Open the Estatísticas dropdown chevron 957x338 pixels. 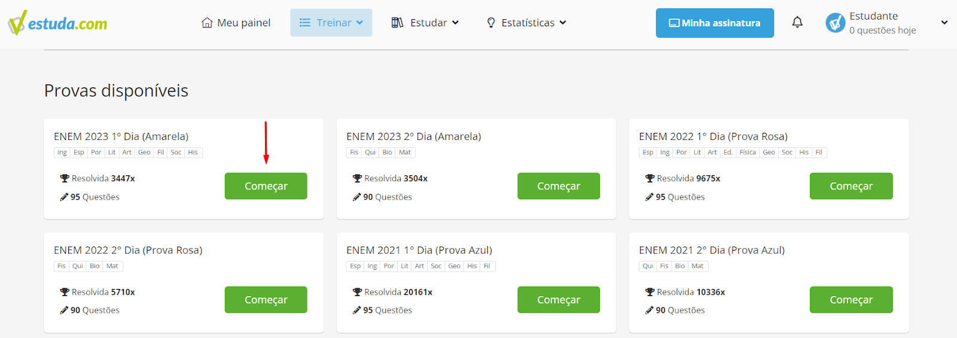tap(563, 23)
